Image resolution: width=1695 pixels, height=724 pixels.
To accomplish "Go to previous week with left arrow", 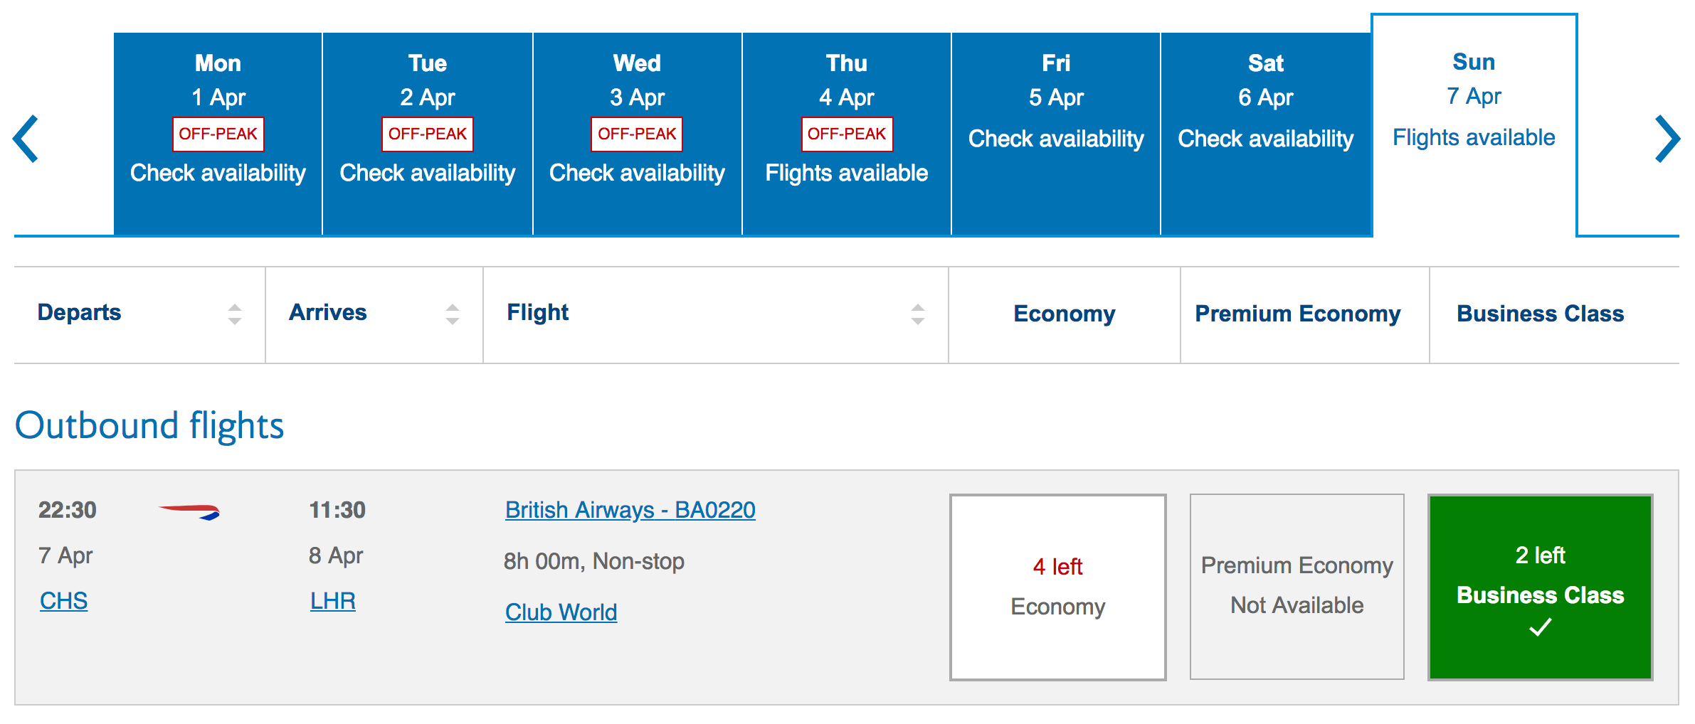I will tap(27, 139).
